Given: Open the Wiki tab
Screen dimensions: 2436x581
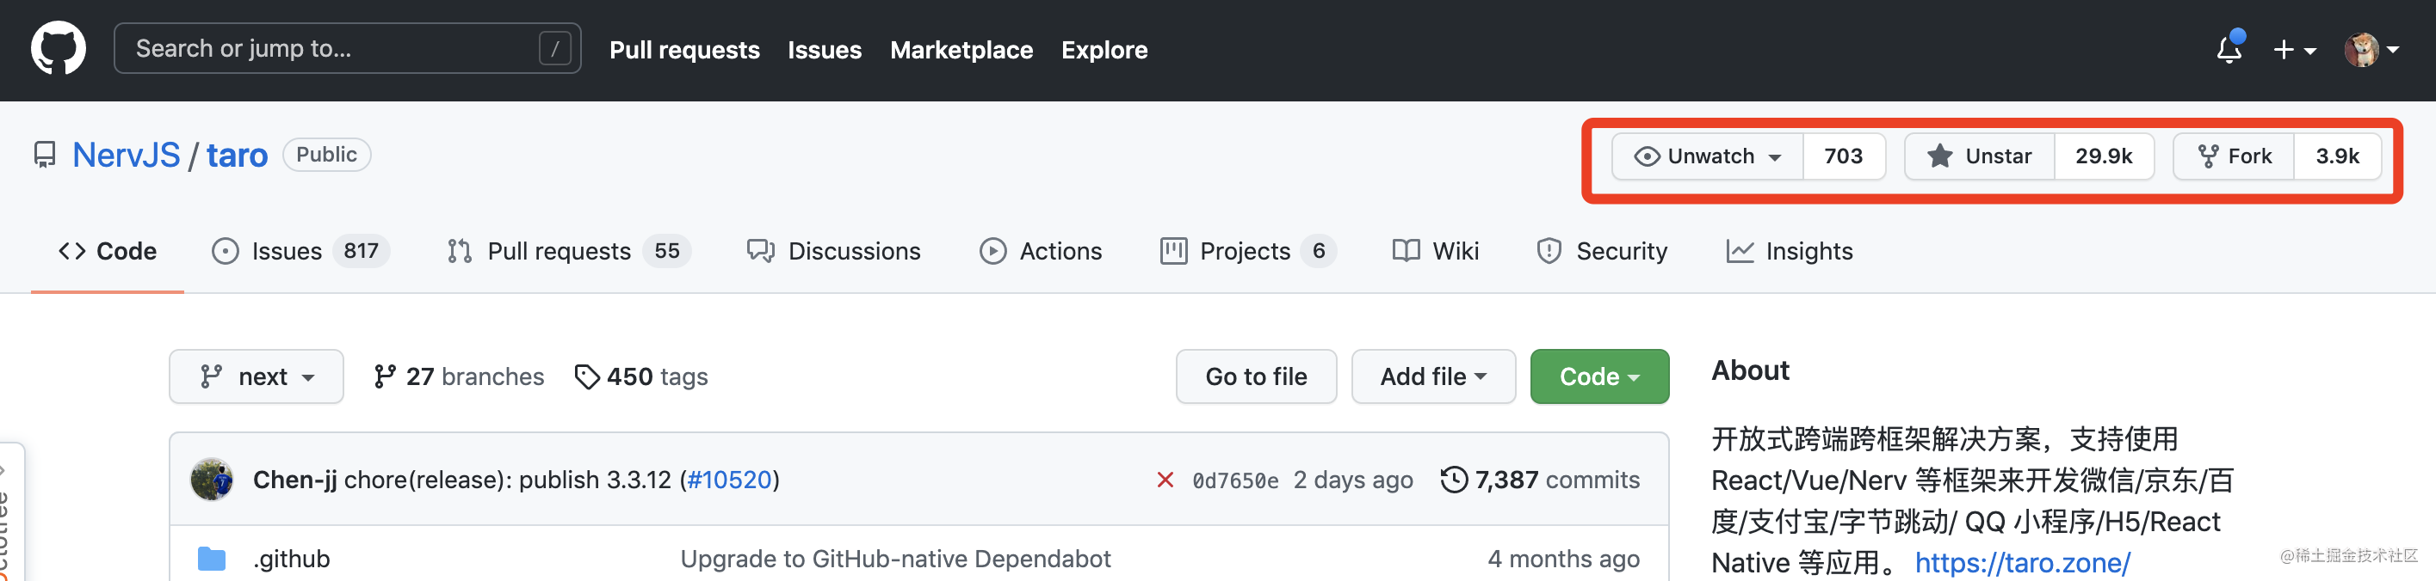Looking at the screenshot, I should coord(1435,251).
